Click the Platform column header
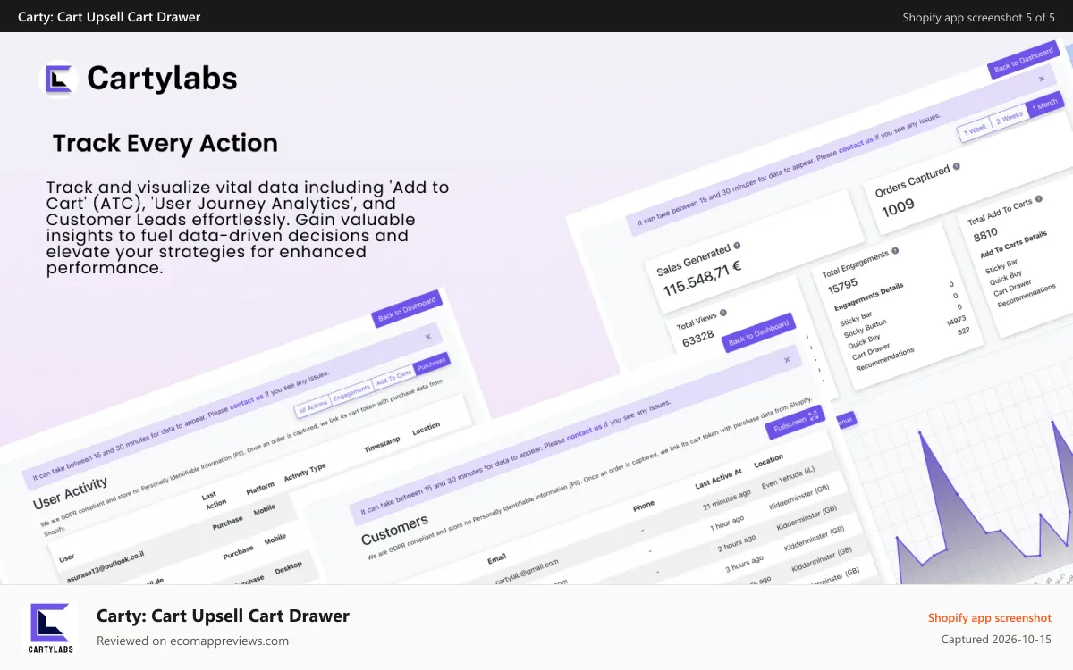Image resolution: width=1073 pixels, height=670 pixels. tap(260, 488)
